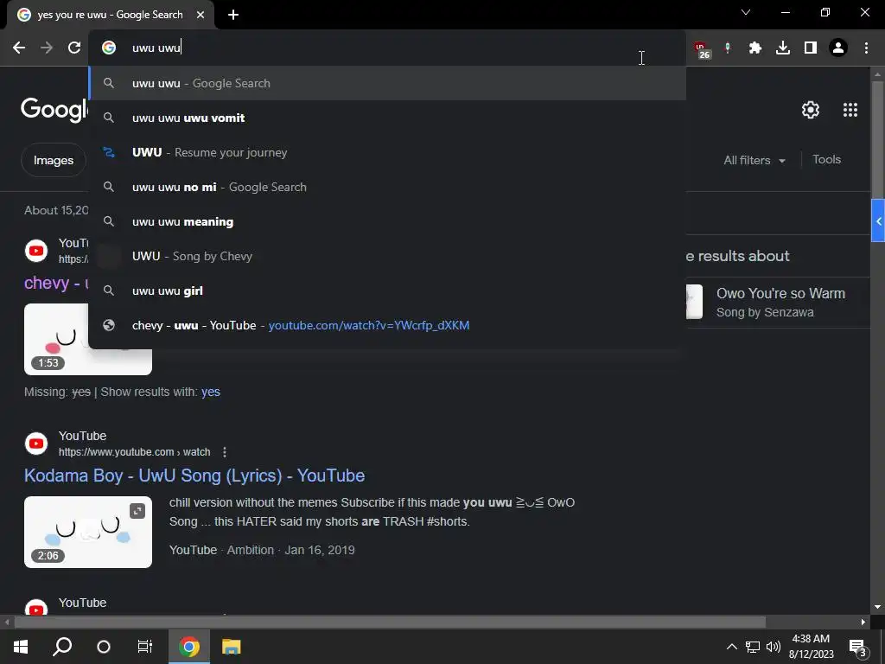Play the 2:06 Kodama Boy video thumbnail
This screenshot has height=664, width=885.
[88, 532]
